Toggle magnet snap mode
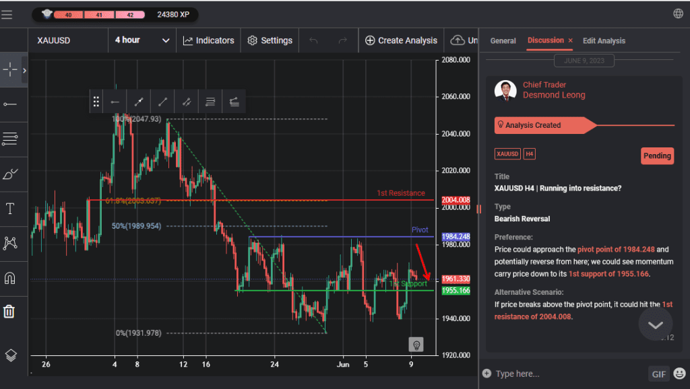 (x=10, y=278)
